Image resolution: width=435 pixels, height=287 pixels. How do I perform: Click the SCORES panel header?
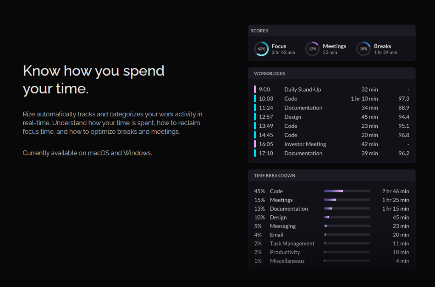click(x=331, y=31)
